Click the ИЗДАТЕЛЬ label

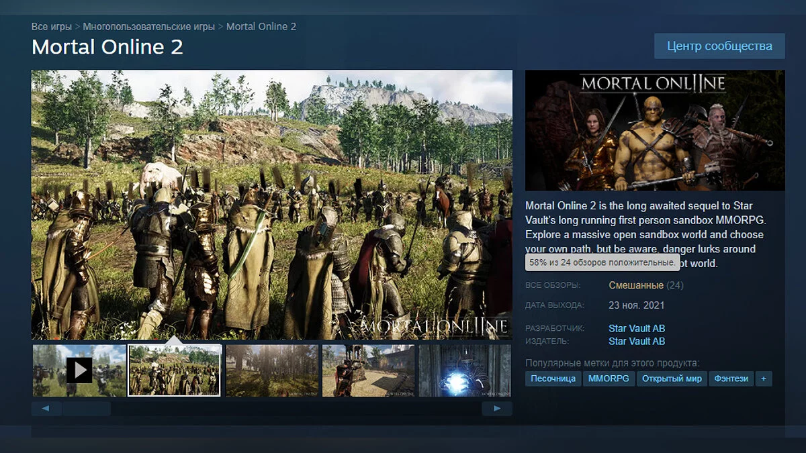[547, 341]
